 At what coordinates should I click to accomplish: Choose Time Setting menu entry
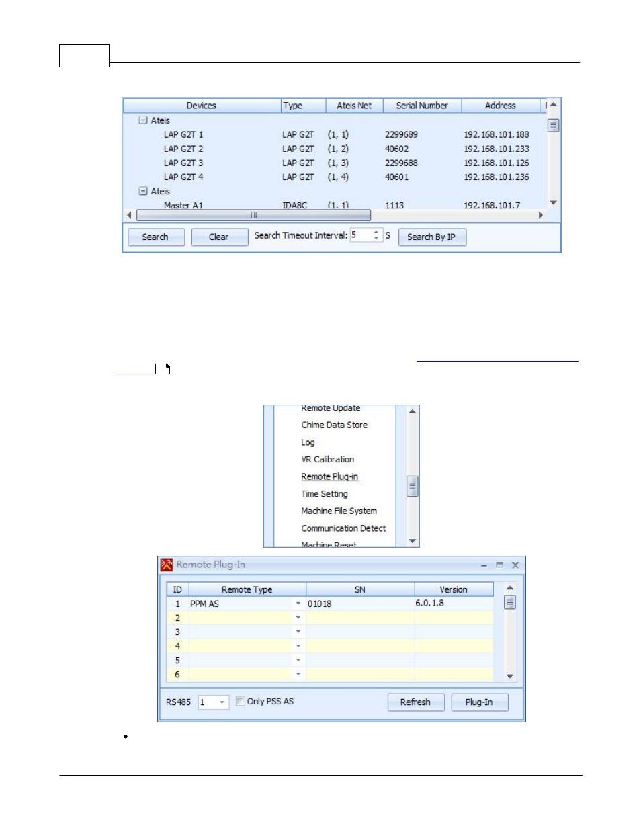pyautogui.click(x=325, y=494)
